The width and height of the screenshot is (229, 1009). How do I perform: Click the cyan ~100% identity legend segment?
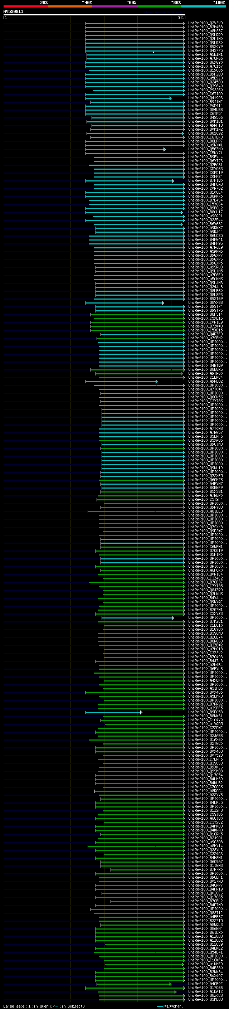[x=203, y=7]
